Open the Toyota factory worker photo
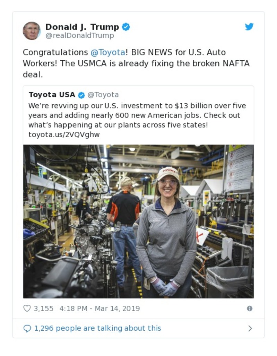Image resolution: width=277 pixels, height=356 pixels. (138, 221)
